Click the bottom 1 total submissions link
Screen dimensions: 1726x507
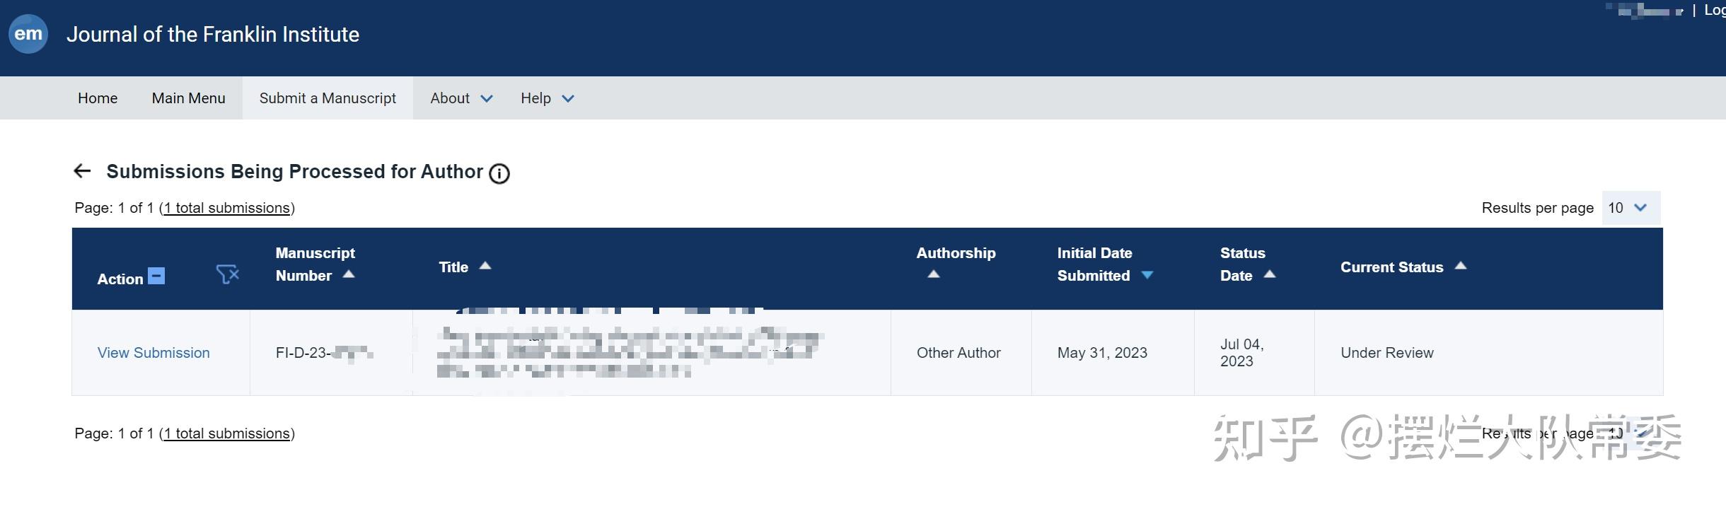coord(227,433)
